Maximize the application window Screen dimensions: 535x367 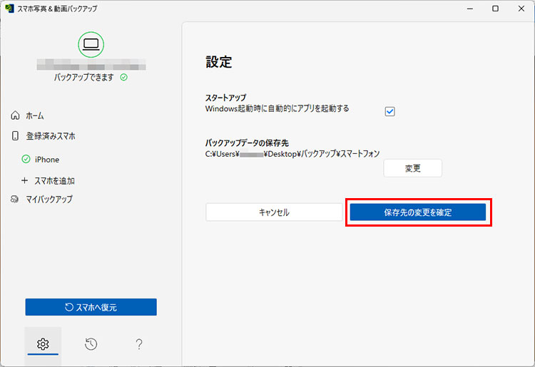pyautogui.click(x=495, y=9)
